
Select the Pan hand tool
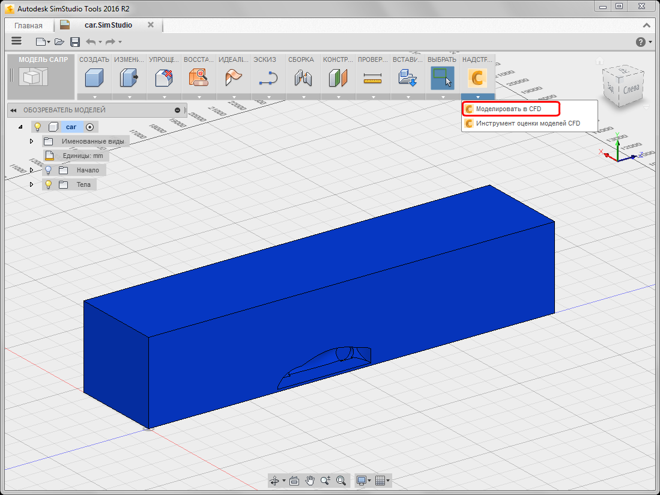click(310, 480)
